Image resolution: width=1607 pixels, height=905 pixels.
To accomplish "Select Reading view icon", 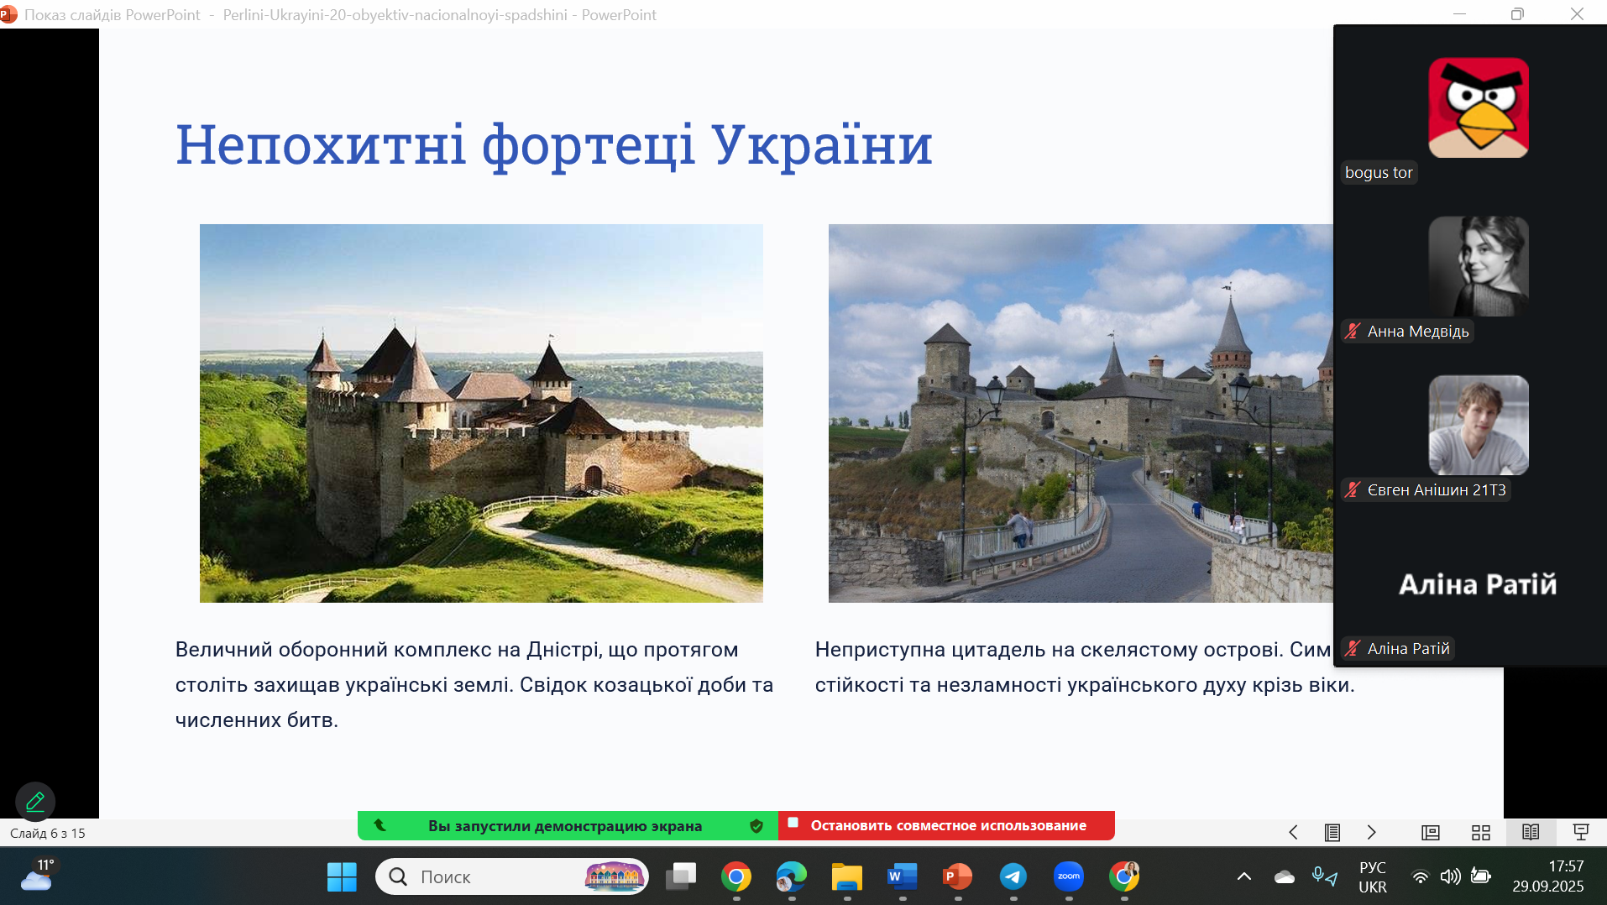I will (x=1530, y=832).
